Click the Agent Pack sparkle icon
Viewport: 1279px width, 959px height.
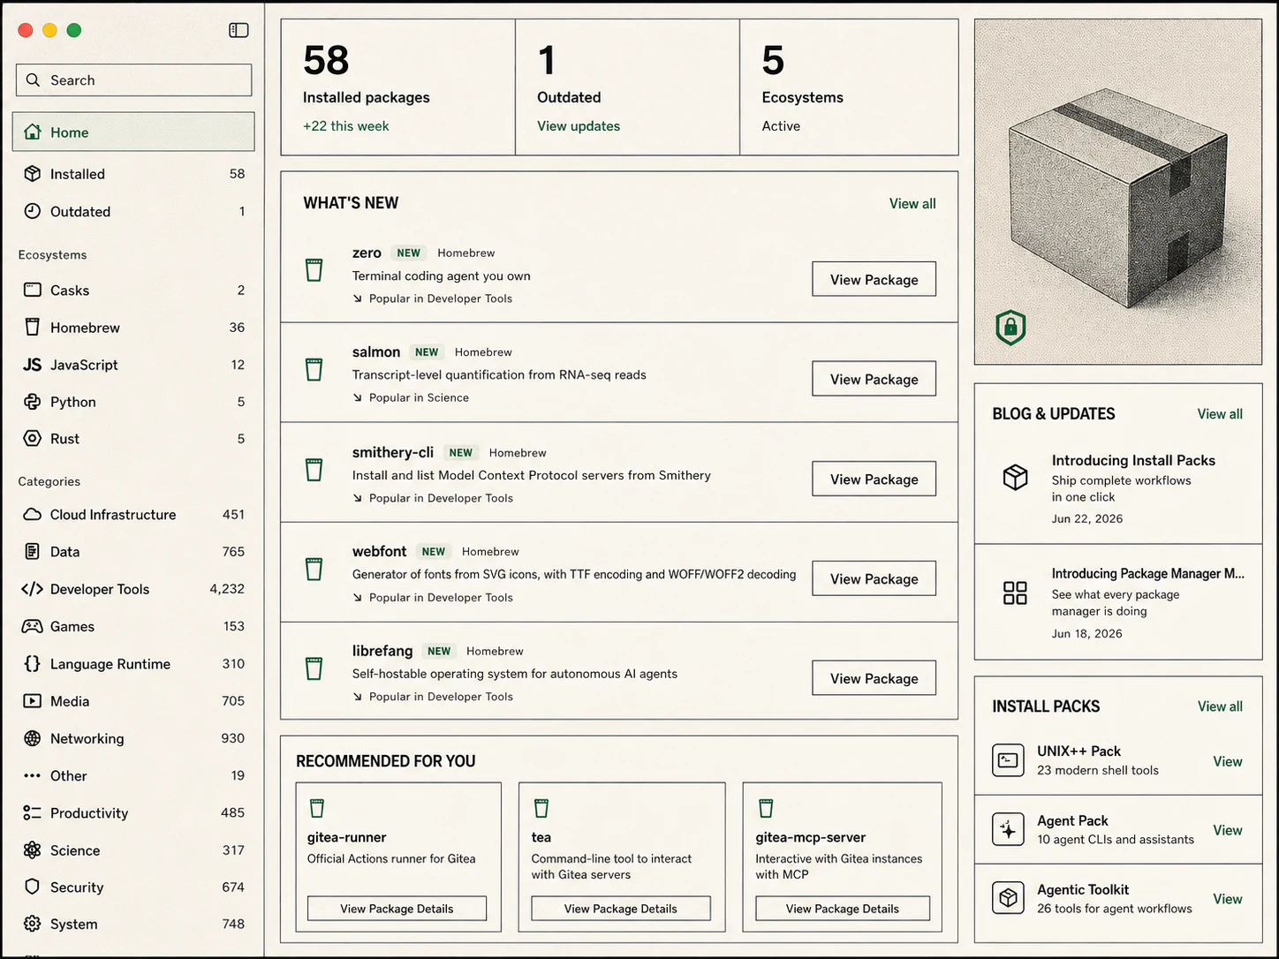pyautogui.click(x=1008, y=829)
